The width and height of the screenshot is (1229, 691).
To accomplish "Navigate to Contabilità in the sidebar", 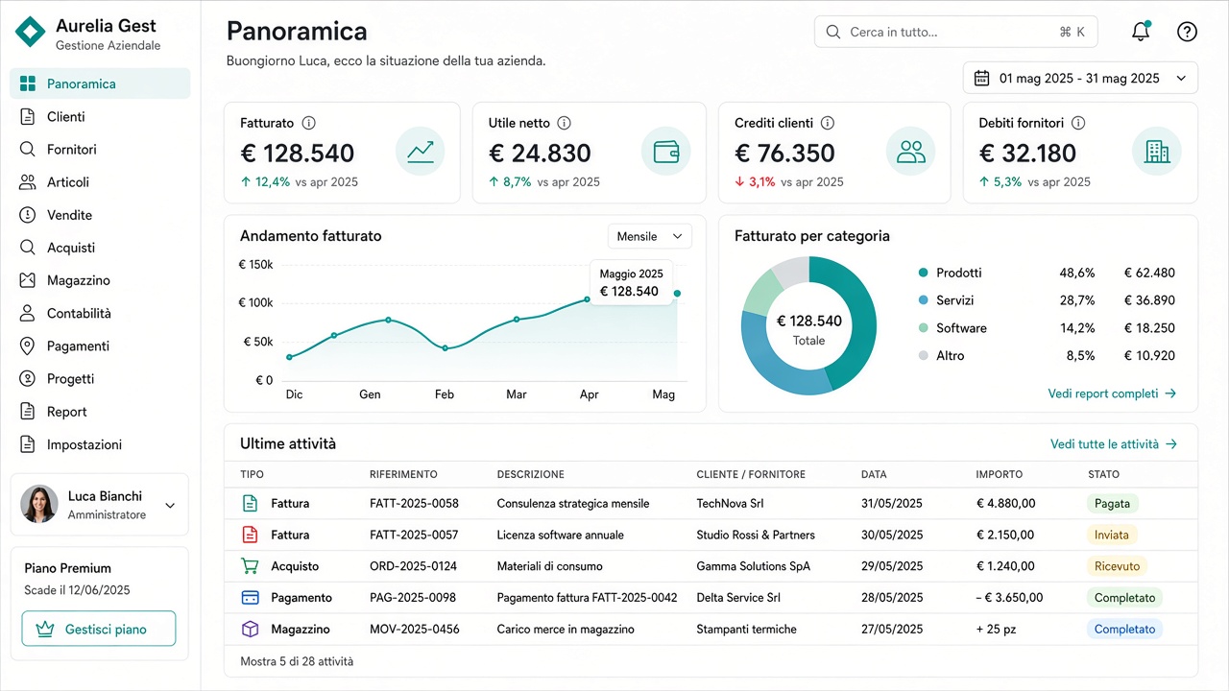I will [100, 313].
